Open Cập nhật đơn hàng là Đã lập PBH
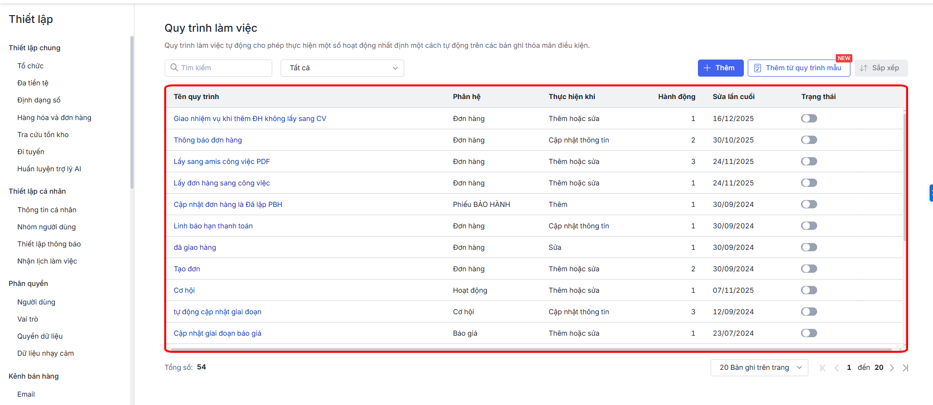This screenshot has height=405, width=933. [228, 204]
